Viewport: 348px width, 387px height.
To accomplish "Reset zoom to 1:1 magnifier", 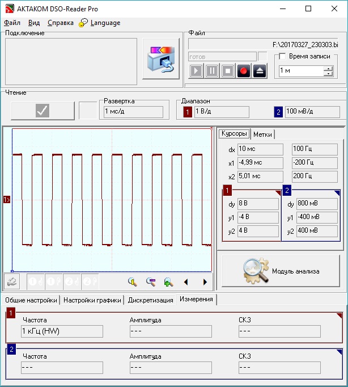I will click(x=133, y=282).
